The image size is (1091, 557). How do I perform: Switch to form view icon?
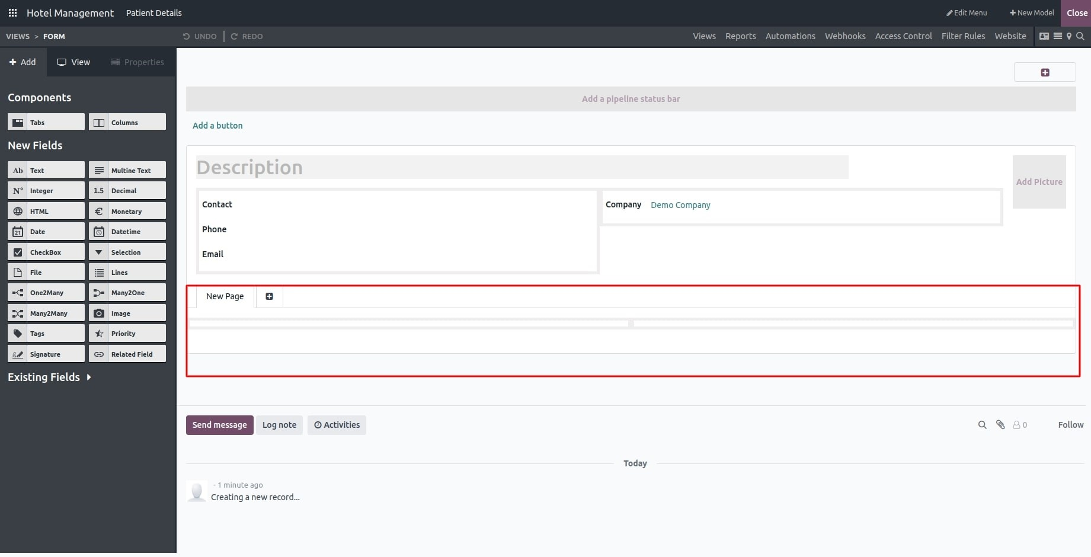[x=1044, y=36]
